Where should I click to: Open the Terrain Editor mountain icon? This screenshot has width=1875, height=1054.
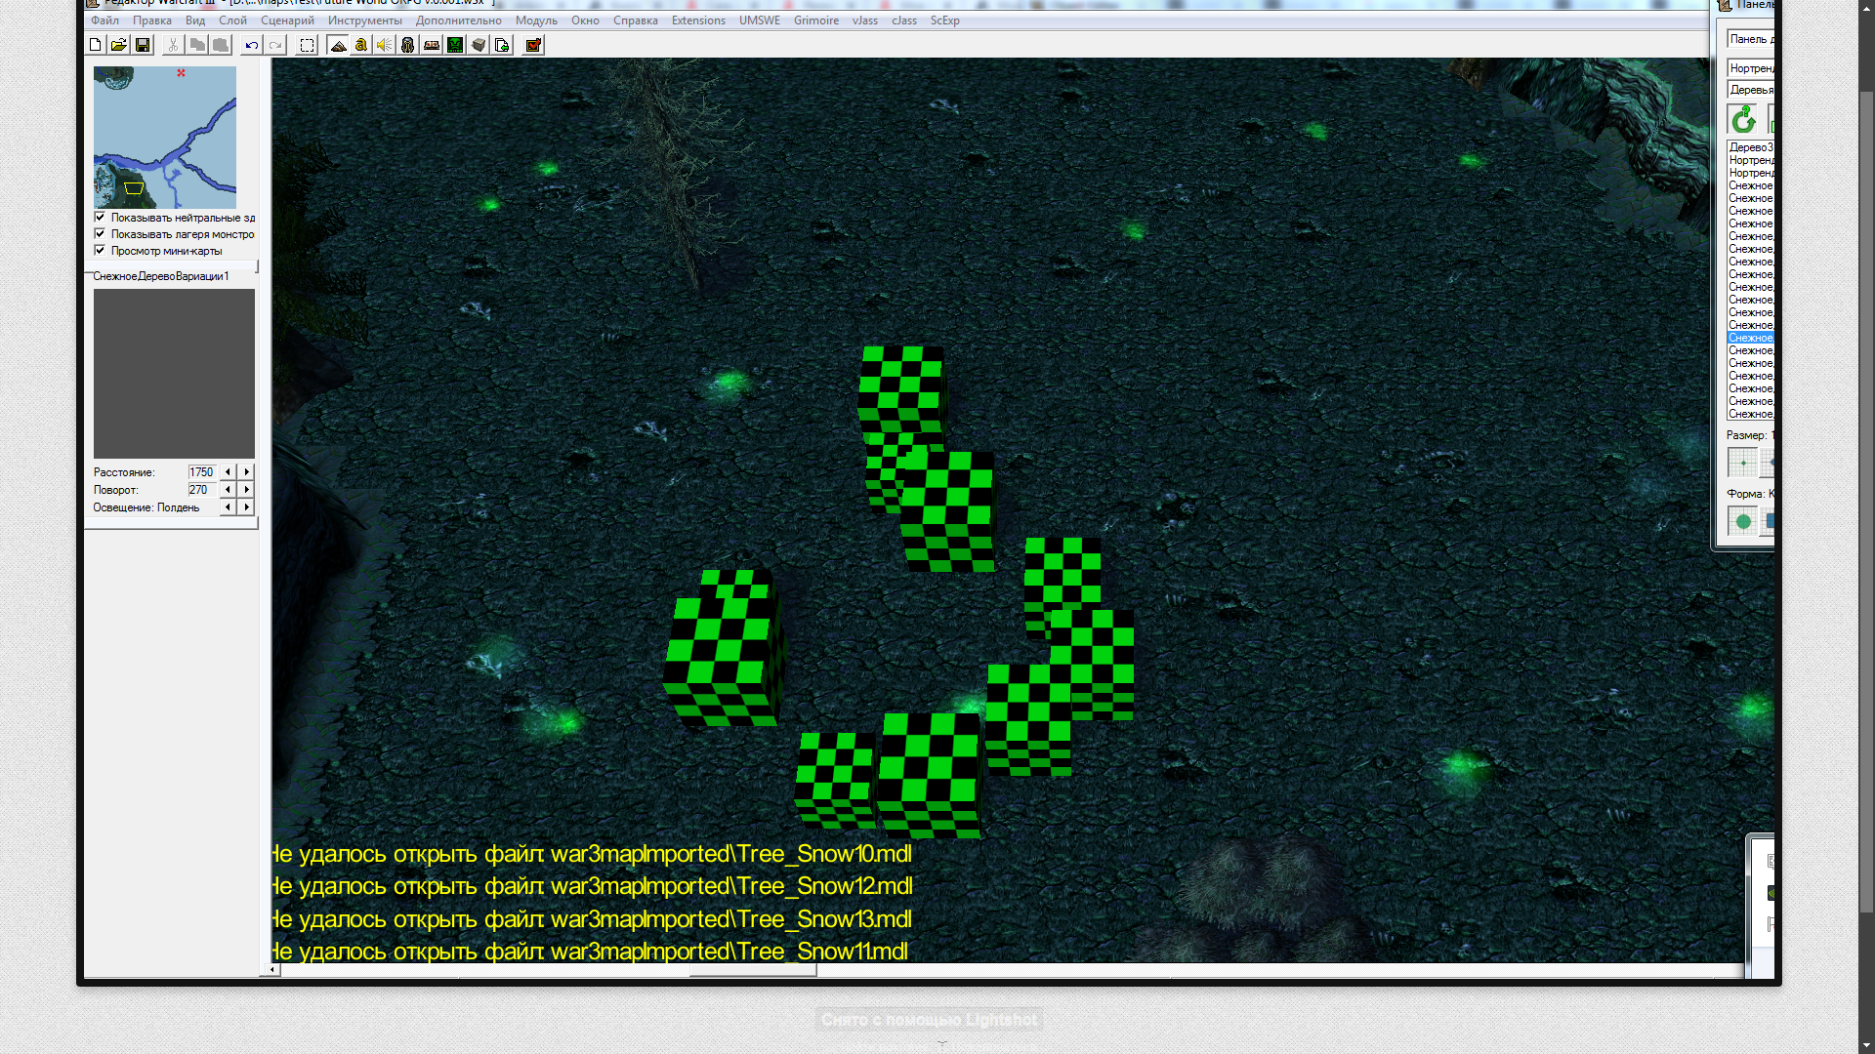coord(338,45)
